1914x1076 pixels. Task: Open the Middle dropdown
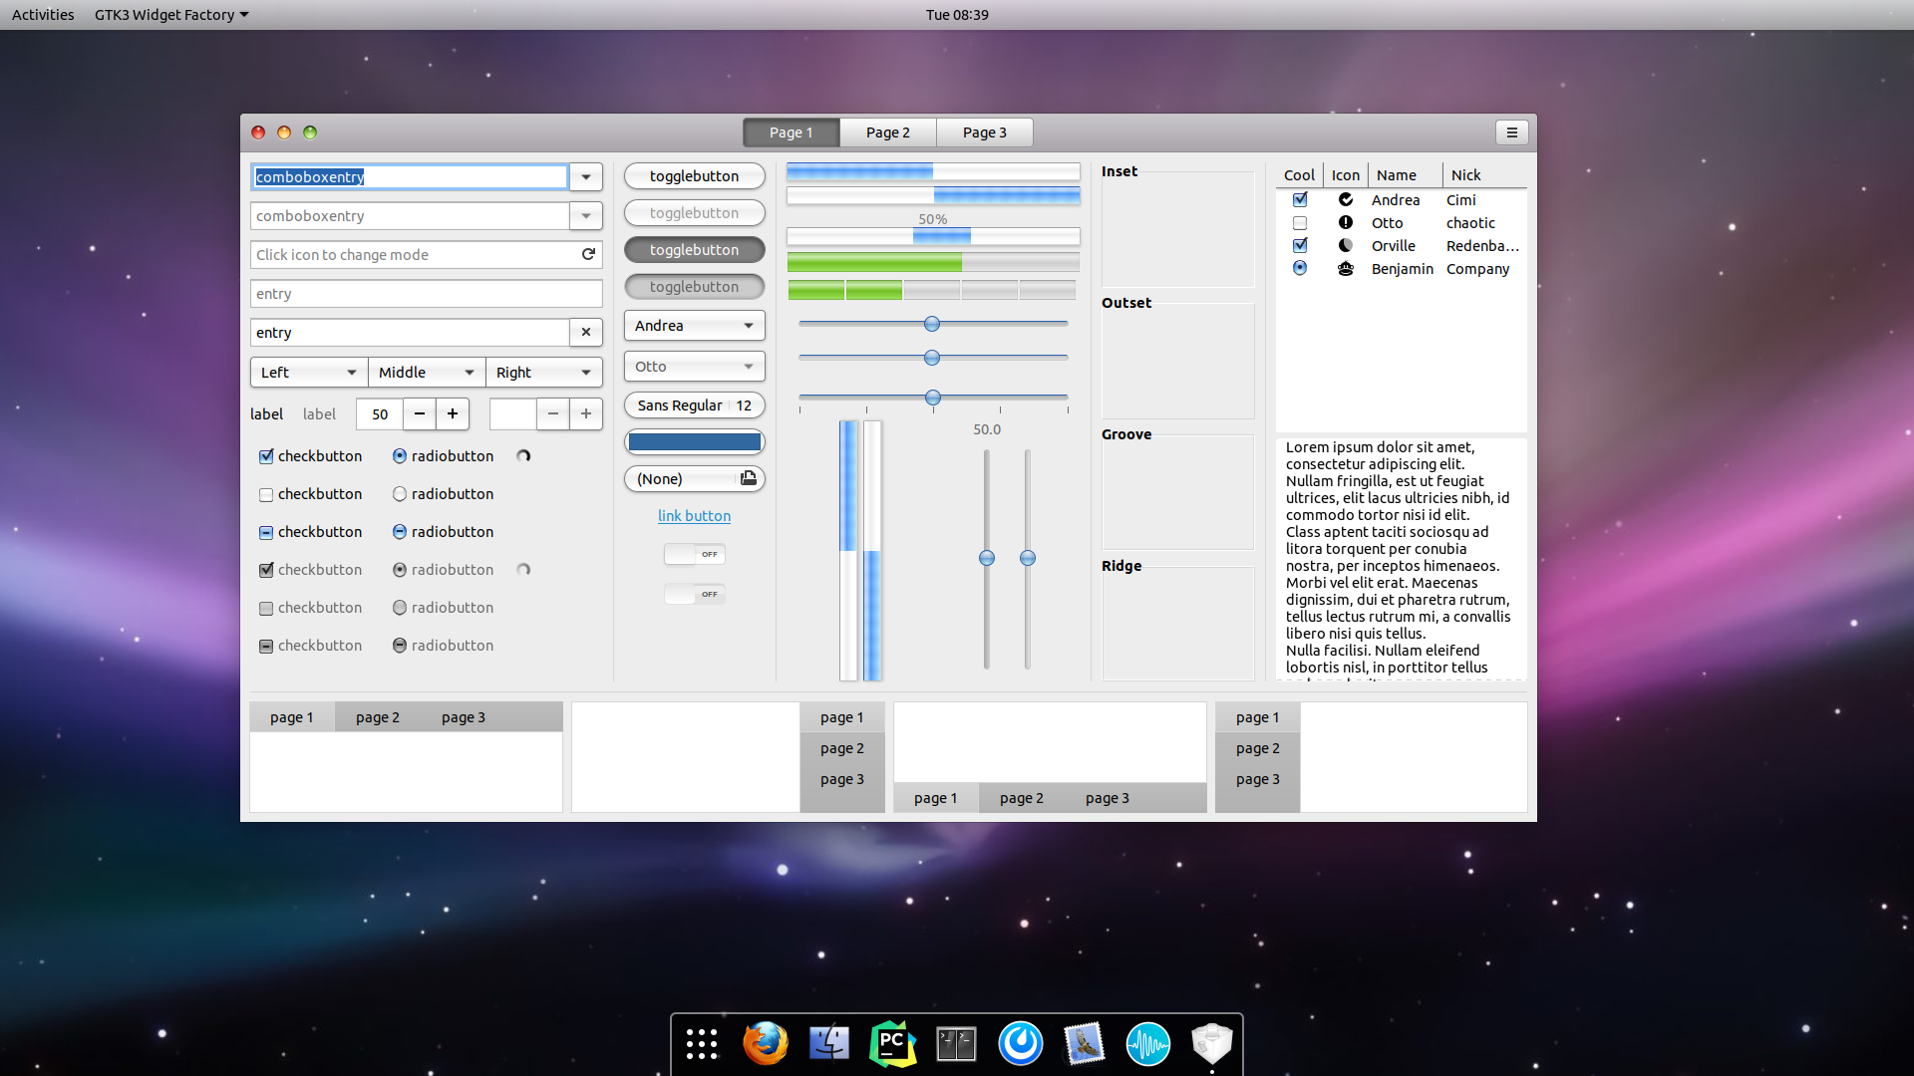(427, 373)
